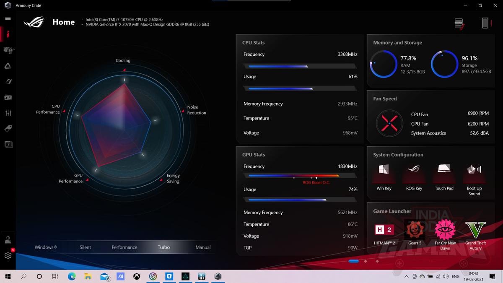Viewport: 503px width, 283px height.
Task: Click the Noise Reduction radar label
Action: pyautogui.click(x=197, y=110)
